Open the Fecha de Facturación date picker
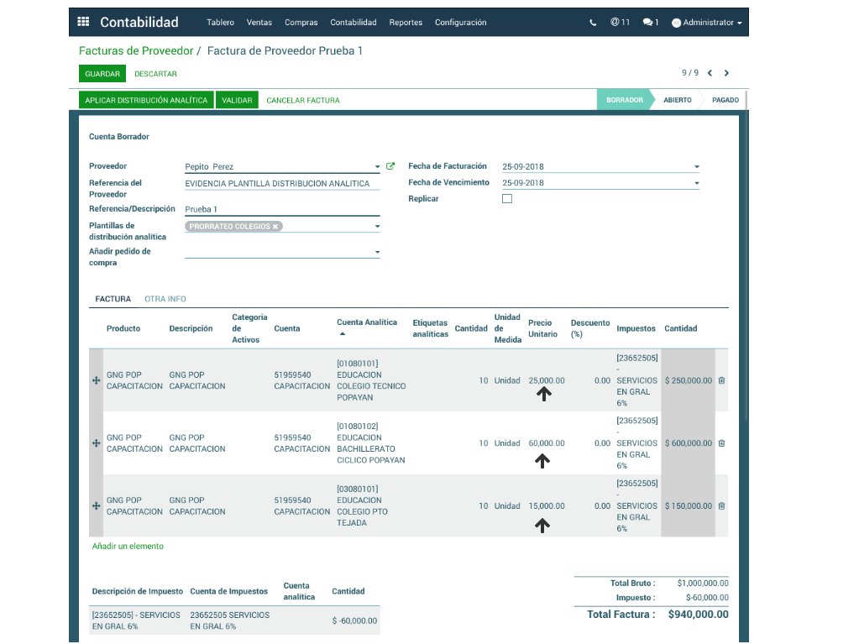 [x=696, y=167]
